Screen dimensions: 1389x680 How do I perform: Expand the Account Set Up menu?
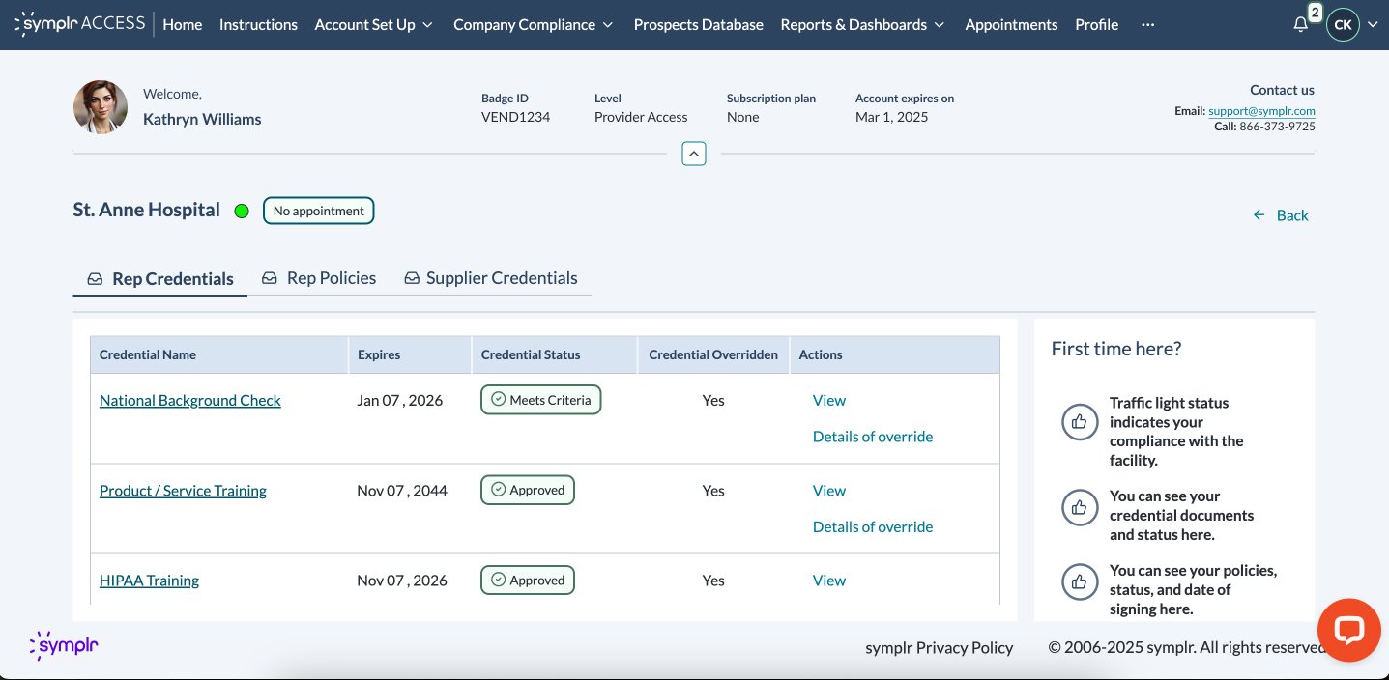373,25
